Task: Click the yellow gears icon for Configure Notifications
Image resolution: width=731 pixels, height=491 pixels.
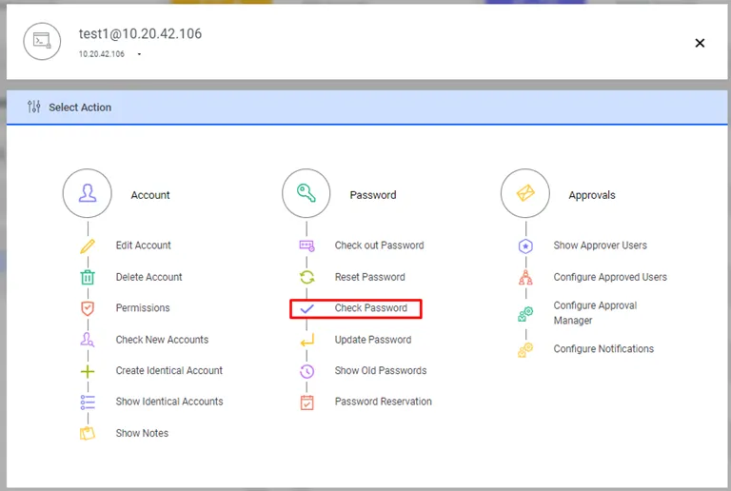Action: tap(525, 350)
